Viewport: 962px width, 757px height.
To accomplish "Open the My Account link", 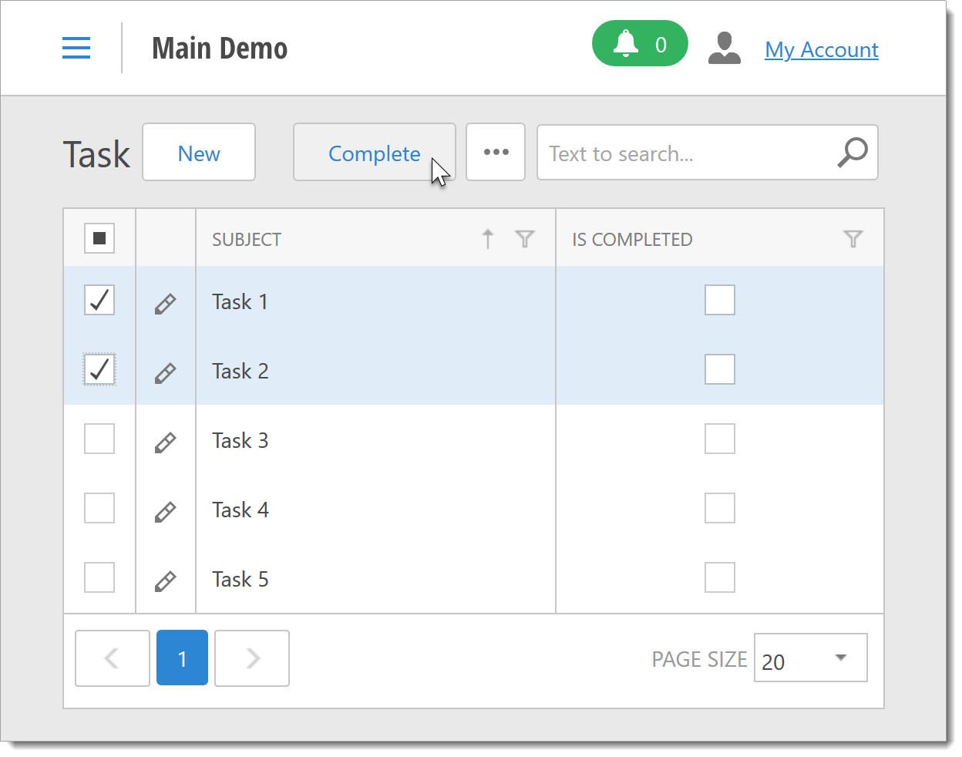I will [x=821, y=49].
